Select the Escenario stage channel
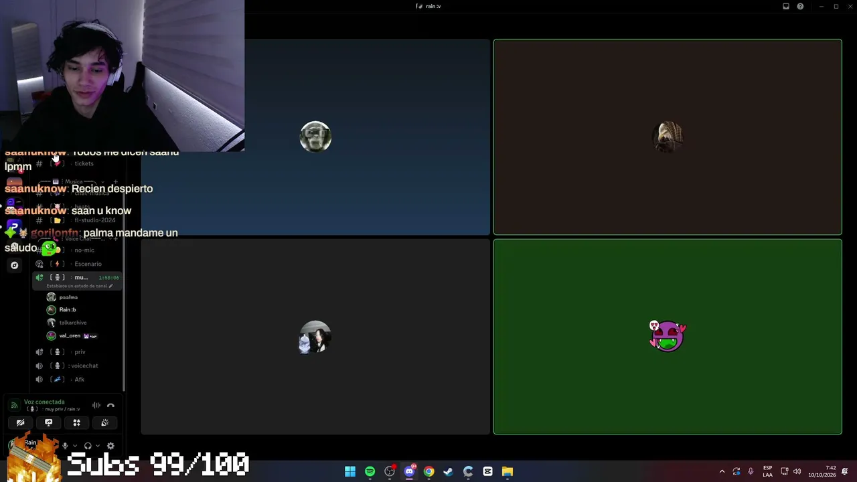 77,264
